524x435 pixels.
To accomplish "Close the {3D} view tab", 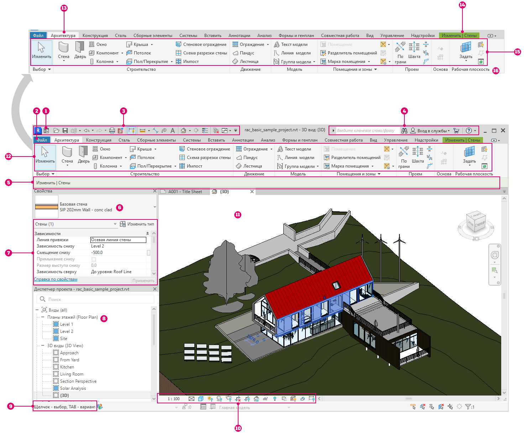I will (x=252, y=192).
